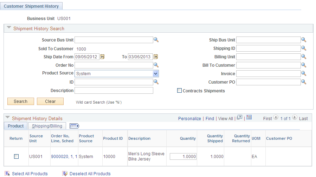Focus the Order No field

pyautogui.click(x=114, y=65)
